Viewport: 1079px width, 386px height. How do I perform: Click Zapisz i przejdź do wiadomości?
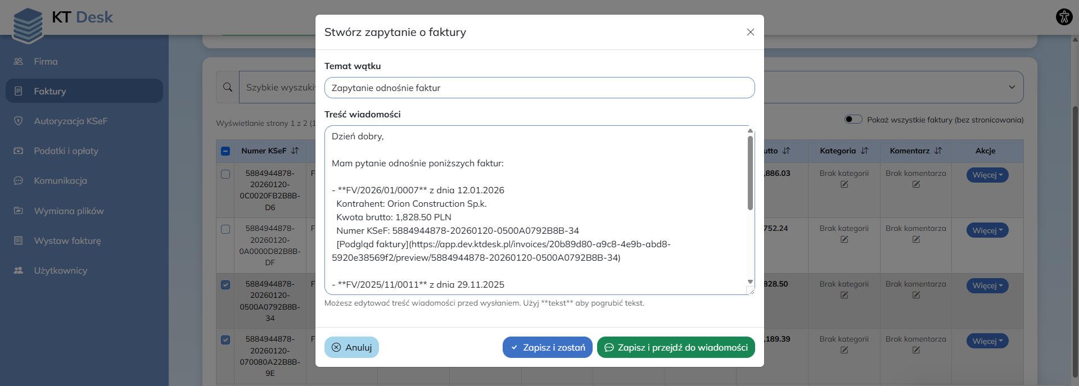click(x=676, y=347)
